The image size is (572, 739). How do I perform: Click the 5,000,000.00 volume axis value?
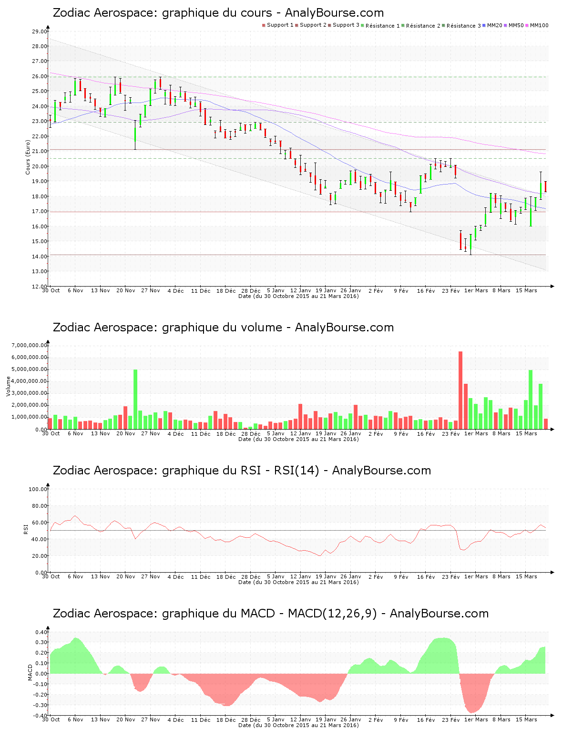(29, 369)
